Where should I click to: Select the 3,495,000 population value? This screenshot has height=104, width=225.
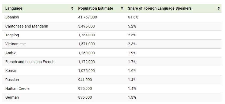[86, 26]
